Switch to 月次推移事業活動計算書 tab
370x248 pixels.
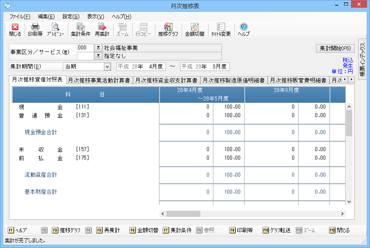pos(99,80)
